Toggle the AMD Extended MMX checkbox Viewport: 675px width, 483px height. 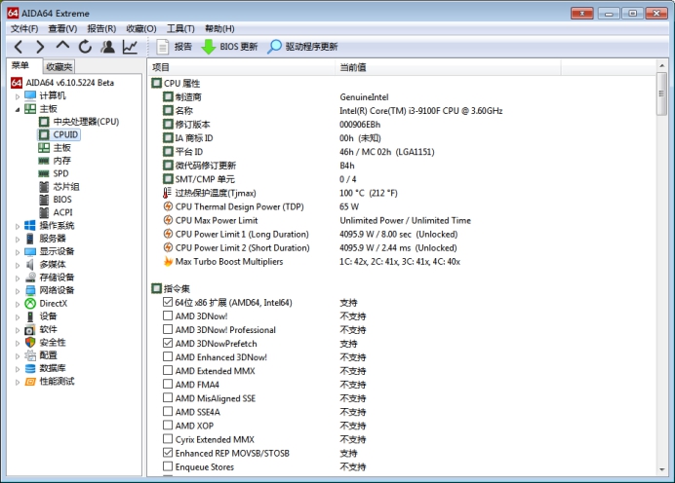[168, 370]
